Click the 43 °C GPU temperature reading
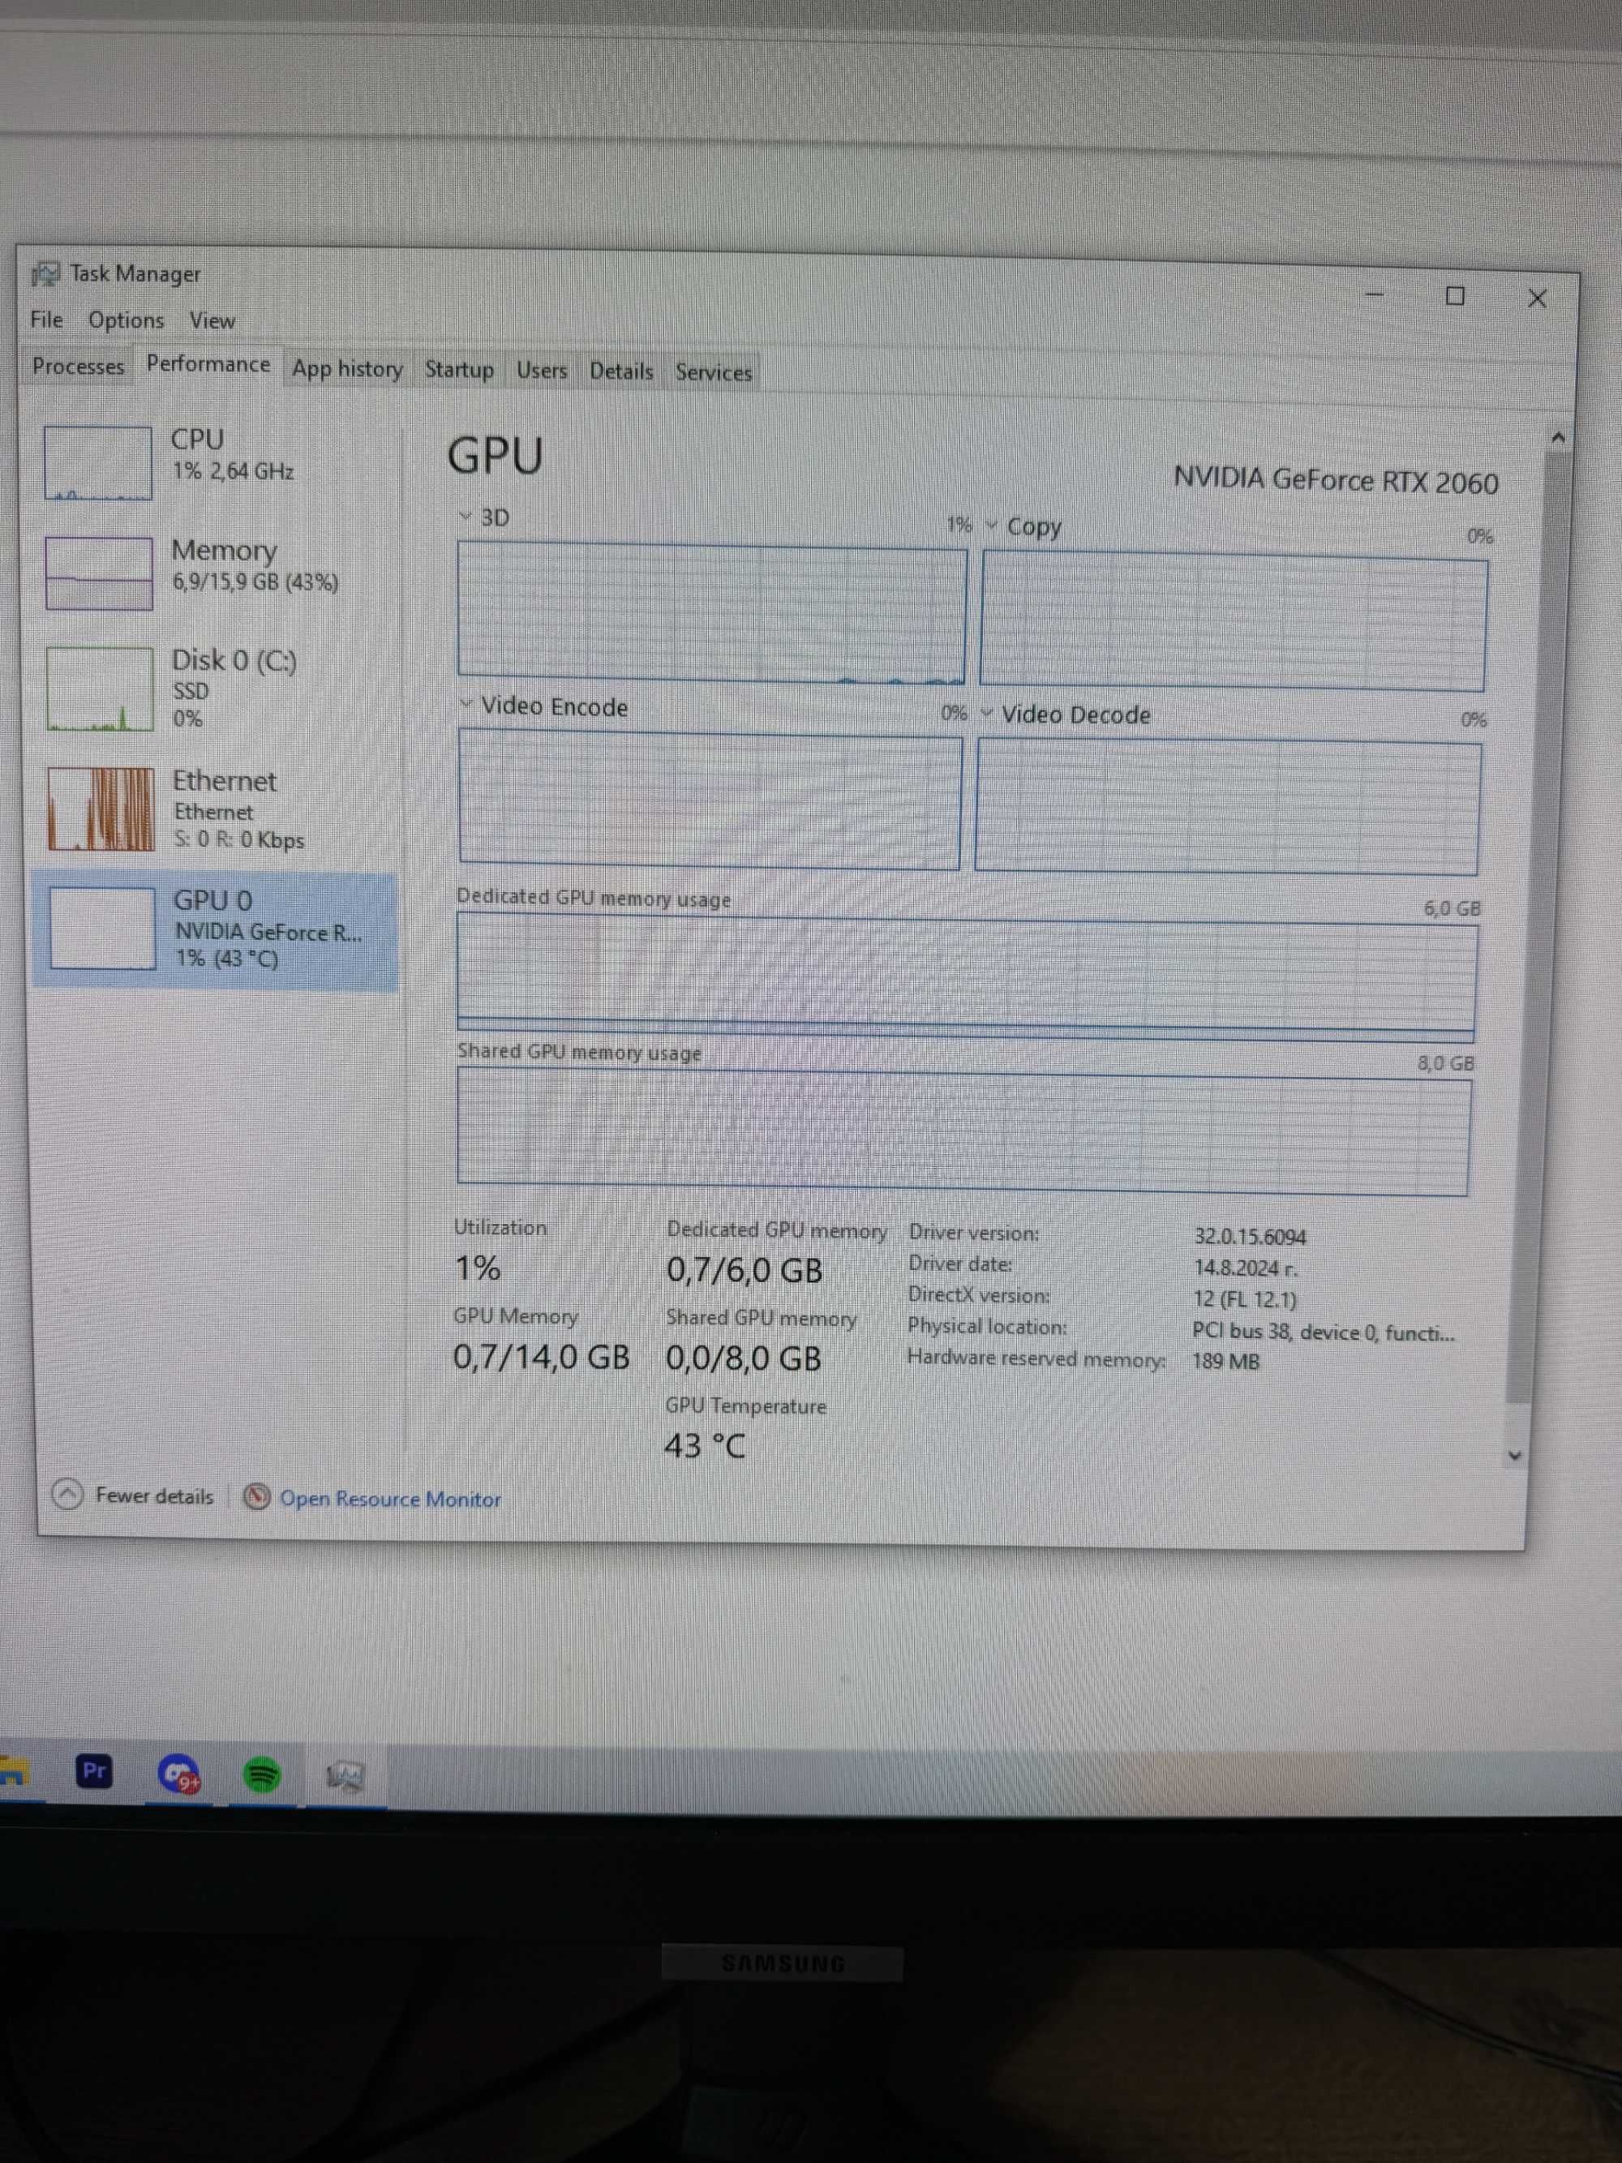The height and width of the screenshot is (2163, 1622). [x=705, y=1445]
